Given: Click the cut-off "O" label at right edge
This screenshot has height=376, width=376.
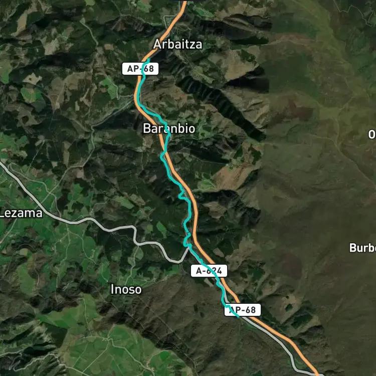Looking at the screenshot, I should click(x=372, y=135).
